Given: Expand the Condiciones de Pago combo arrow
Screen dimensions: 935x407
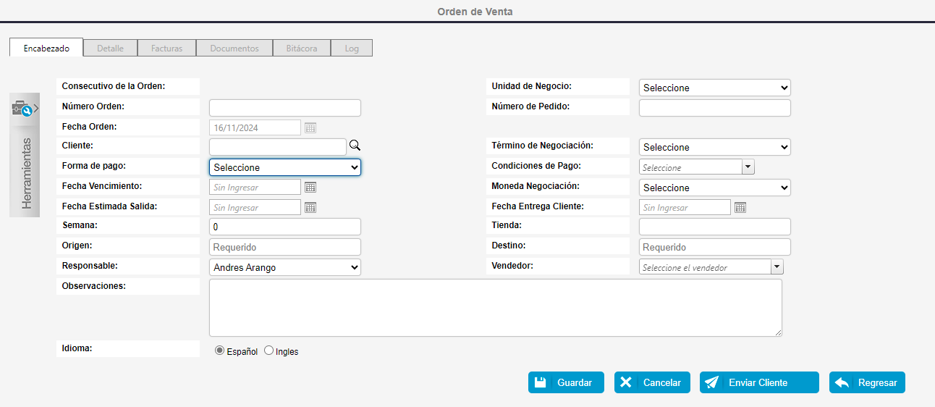Looking at the screenshot, I should pos(748,167).
